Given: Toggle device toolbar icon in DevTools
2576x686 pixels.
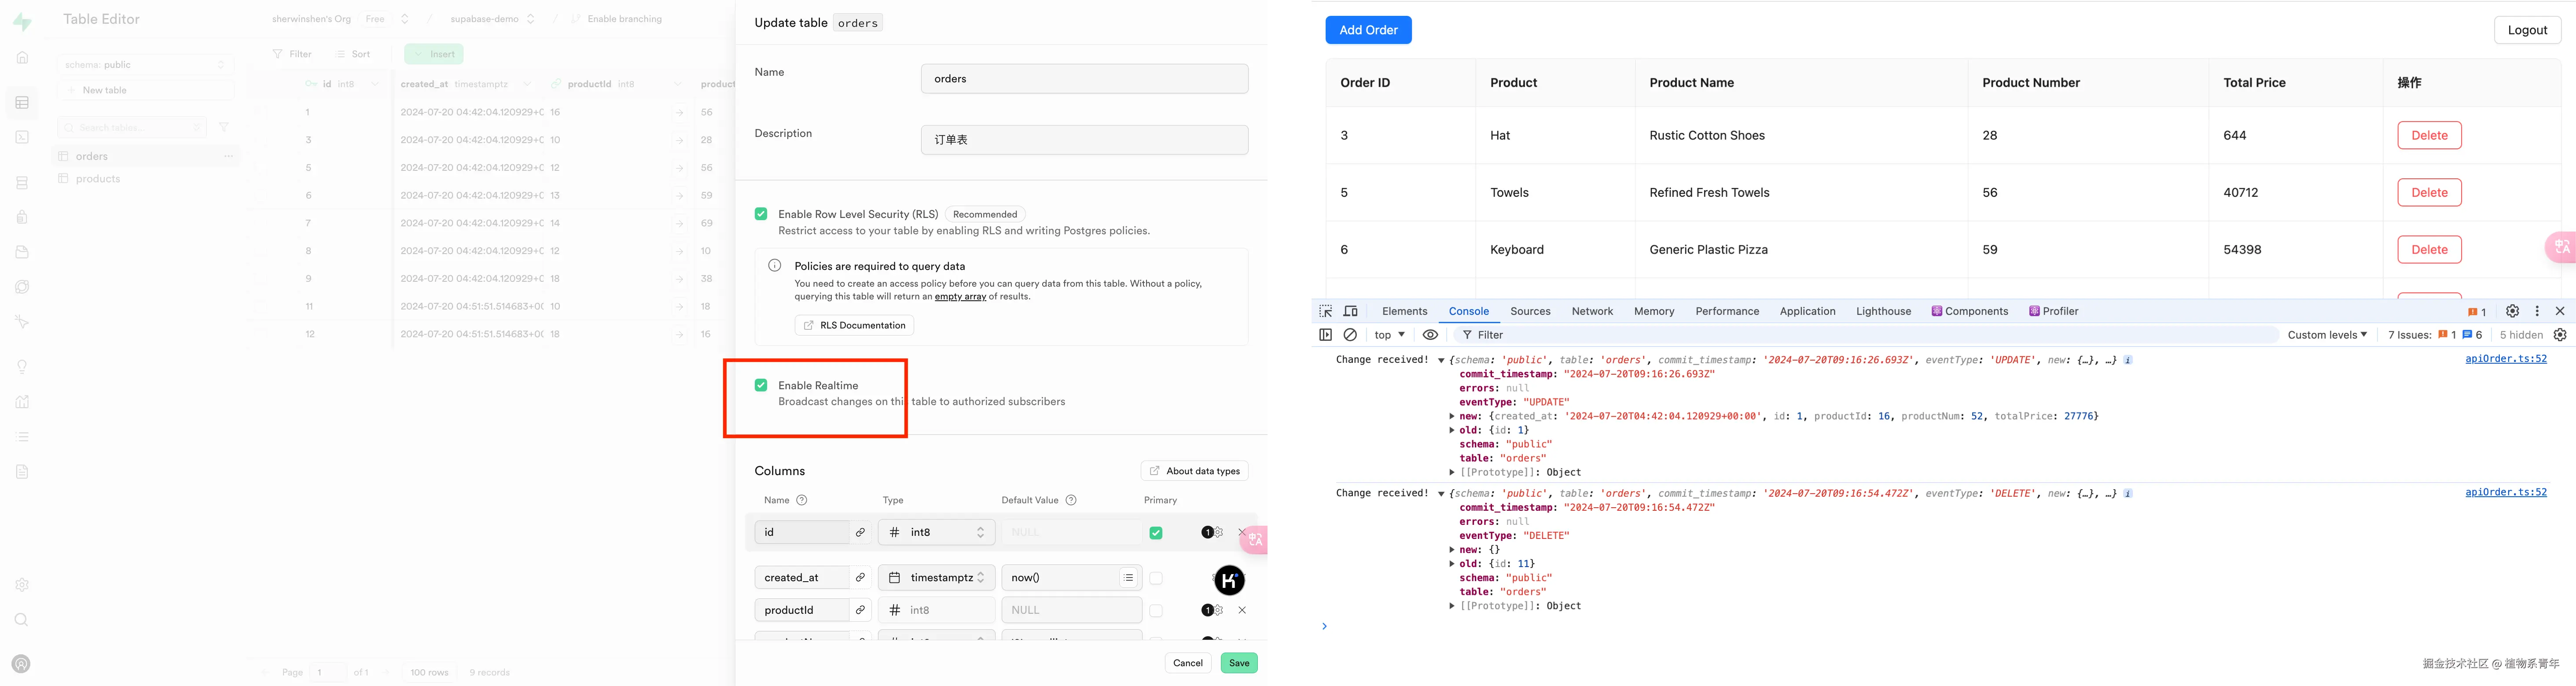Looking at the screenshot, I should pyautogui.click(x=1351, y=311).
